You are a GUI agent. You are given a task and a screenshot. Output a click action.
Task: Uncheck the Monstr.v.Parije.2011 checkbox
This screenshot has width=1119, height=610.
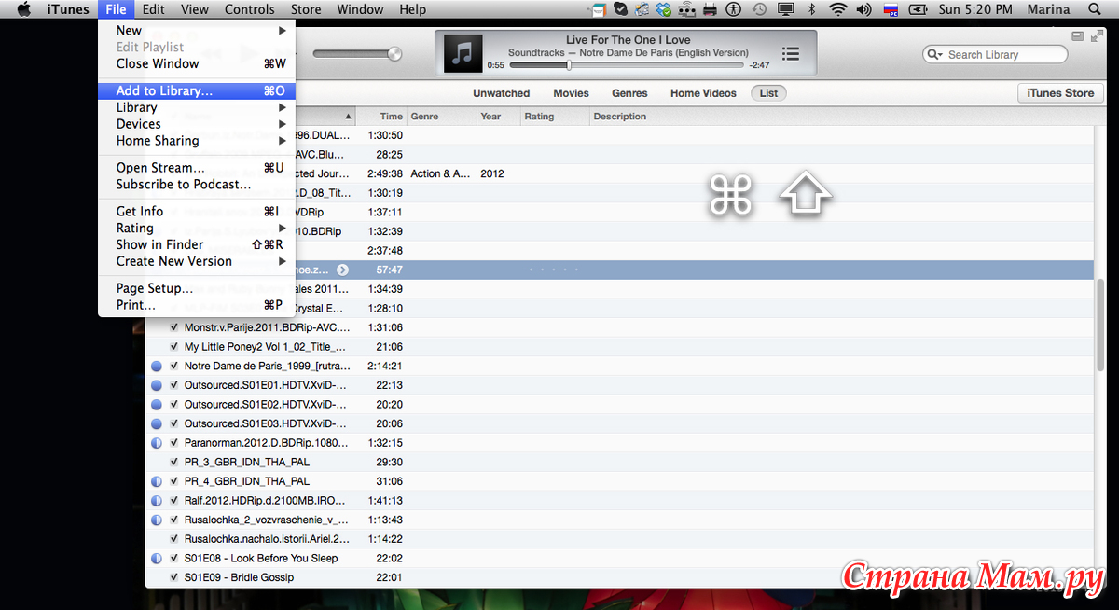pos(173,327)
